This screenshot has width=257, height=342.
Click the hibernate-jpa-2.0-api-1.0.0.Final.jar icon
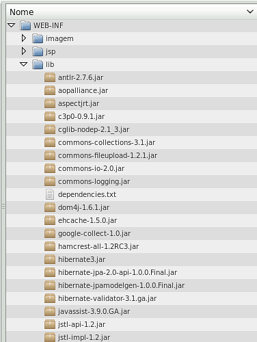pyautogui.click(x=50, y=272)
